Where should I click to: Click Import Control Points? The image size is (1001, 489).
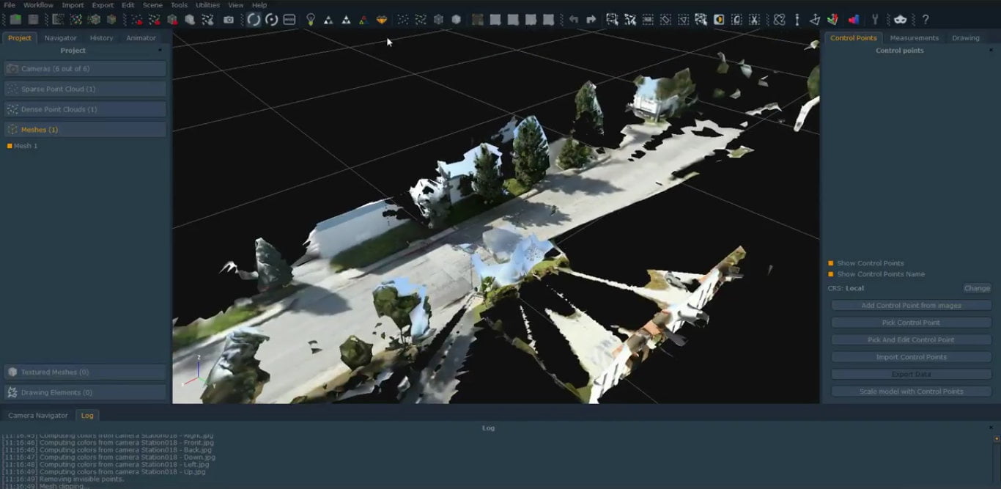click(x=911, y=356)
